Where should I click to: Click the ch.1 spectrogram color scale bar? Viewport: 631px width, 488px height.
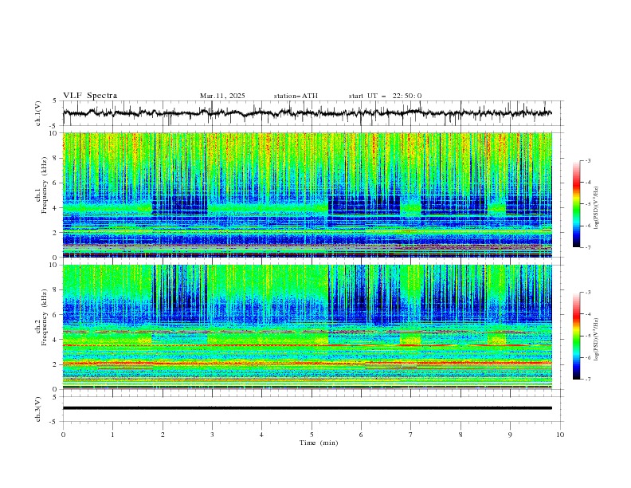click(x=576, y=204)
